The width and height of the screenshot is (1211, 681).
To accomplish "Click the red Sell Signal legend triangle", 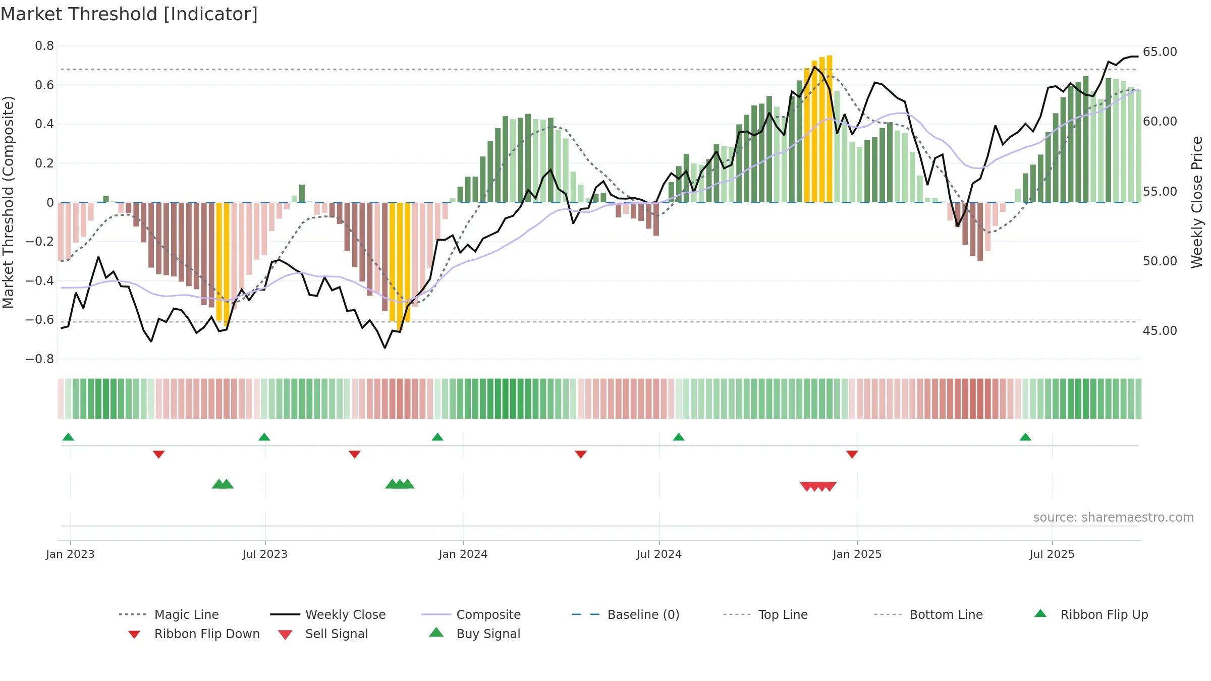I will tap(285, 635).
